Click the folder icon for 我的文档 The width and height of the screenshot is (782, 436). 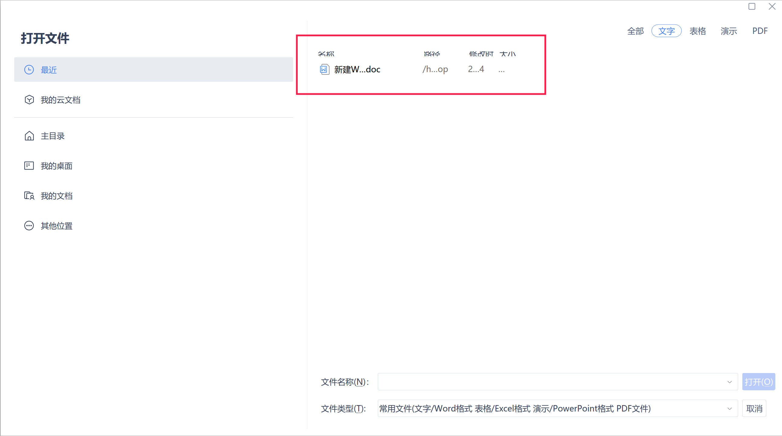tap(29, 196)
